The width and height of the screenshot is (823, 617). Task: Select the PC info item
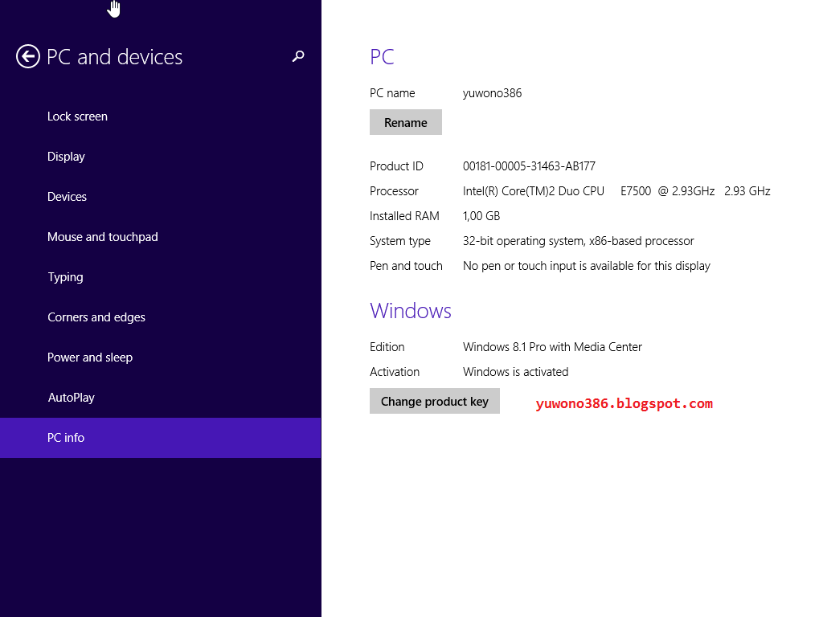pos(161,438)
